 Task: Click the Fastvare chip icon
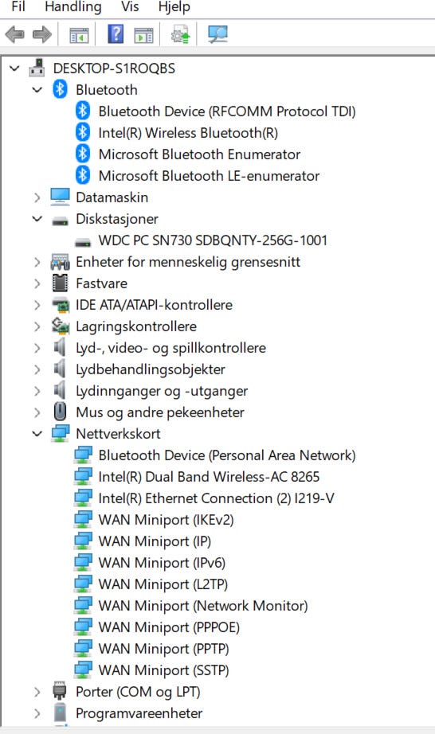coord(60,283)
